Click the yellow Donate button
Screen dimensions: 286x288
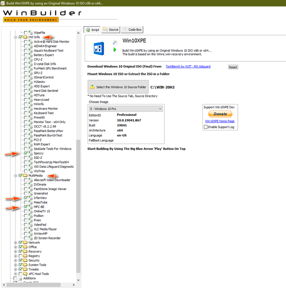pyautogui.click(x=220, y=114)
